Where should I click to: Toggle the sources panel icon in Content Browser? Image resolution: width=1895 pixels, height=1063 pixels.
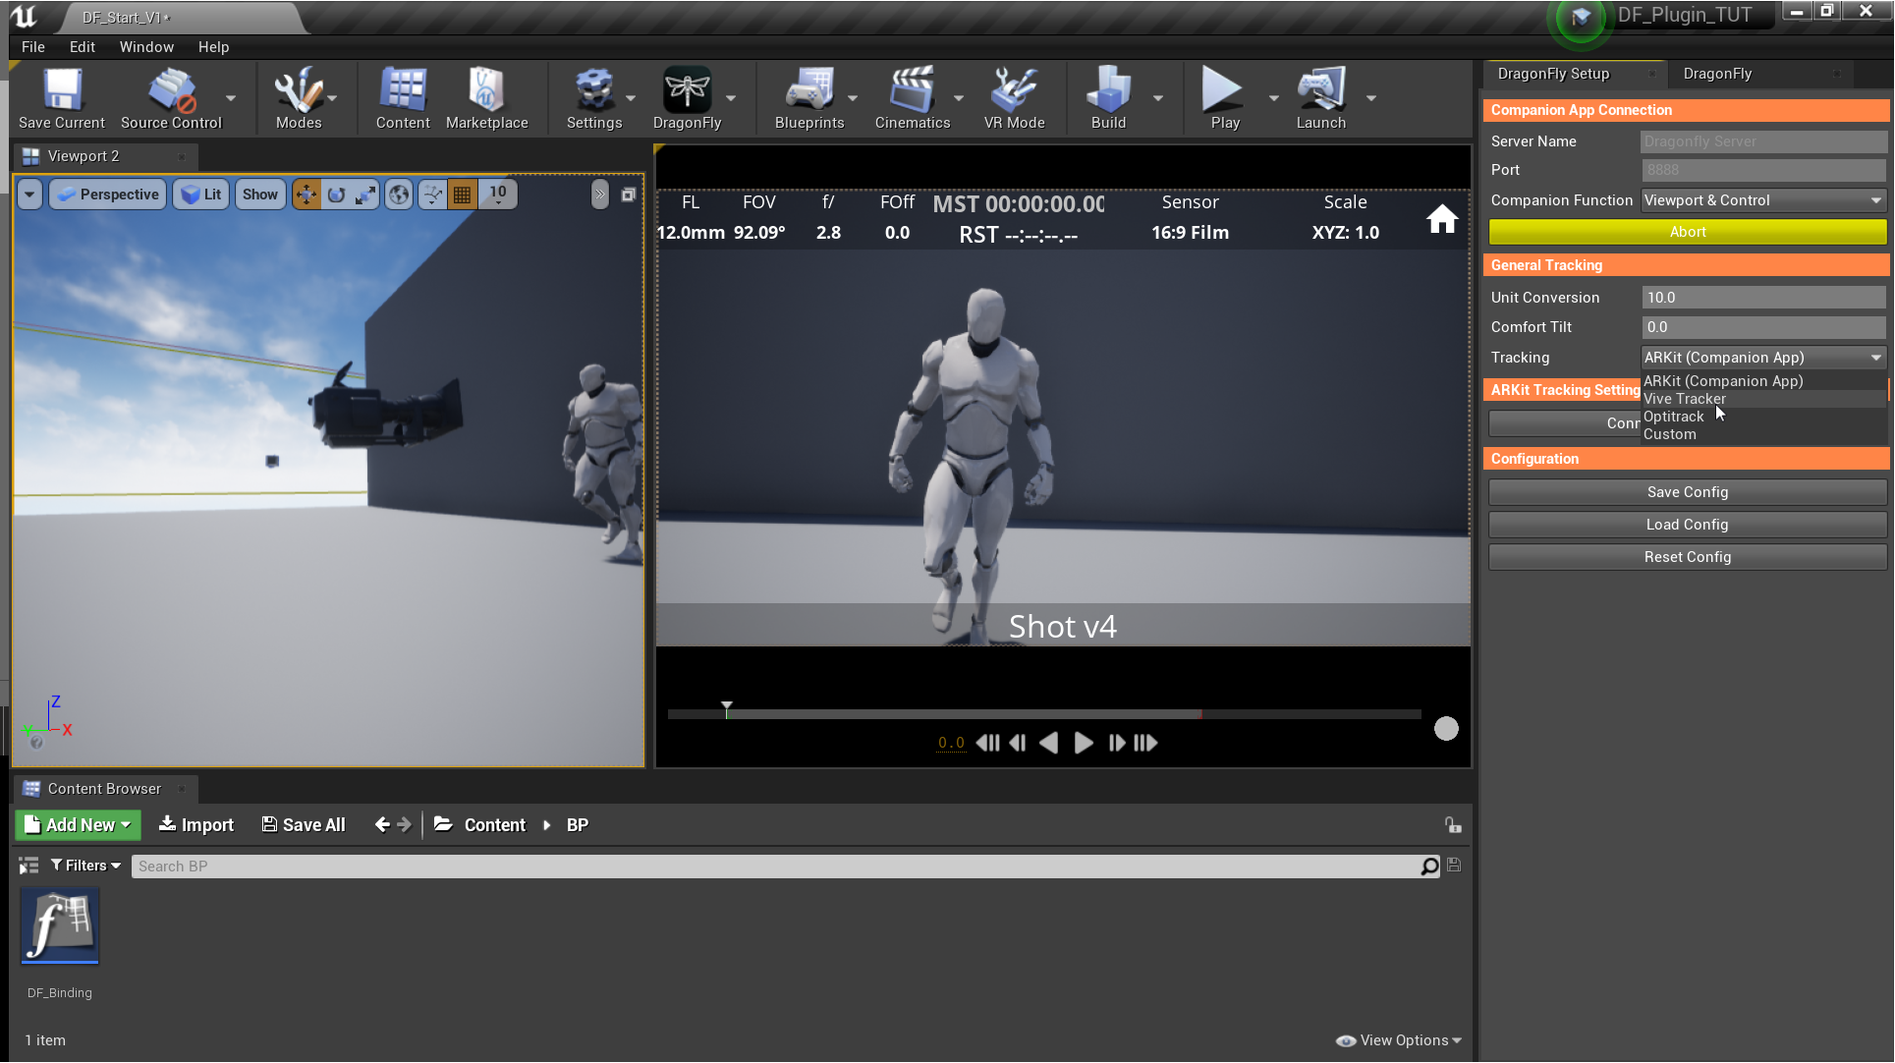[x=28, y=866]
